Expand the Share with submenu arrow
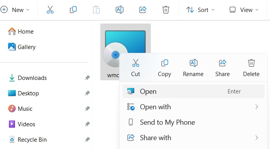 click(x=257, y=138)
